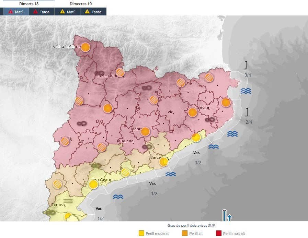This screenshot has height=238, width=308.
Task: Open the Dimecres 19 Matí tab
Action: click(x=67, y=12)
